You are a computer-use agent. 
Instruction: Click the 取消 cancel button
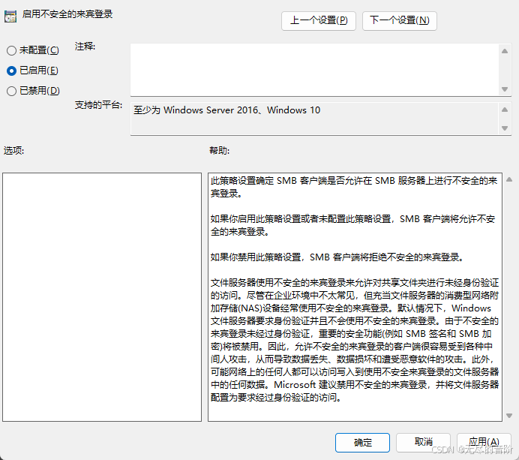[423, 442]
